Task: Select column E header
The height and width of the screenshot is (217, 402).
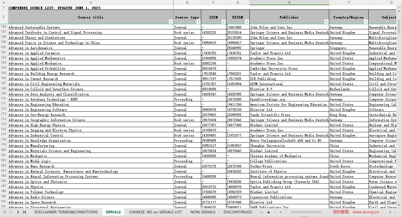Action: pyautogui.click(x=289, y=2)
